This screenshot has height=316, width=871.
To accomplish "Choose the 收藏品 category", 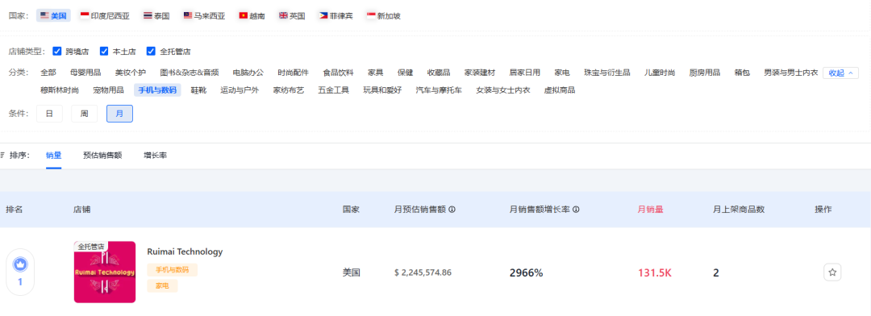I will [x=439, y=73].
